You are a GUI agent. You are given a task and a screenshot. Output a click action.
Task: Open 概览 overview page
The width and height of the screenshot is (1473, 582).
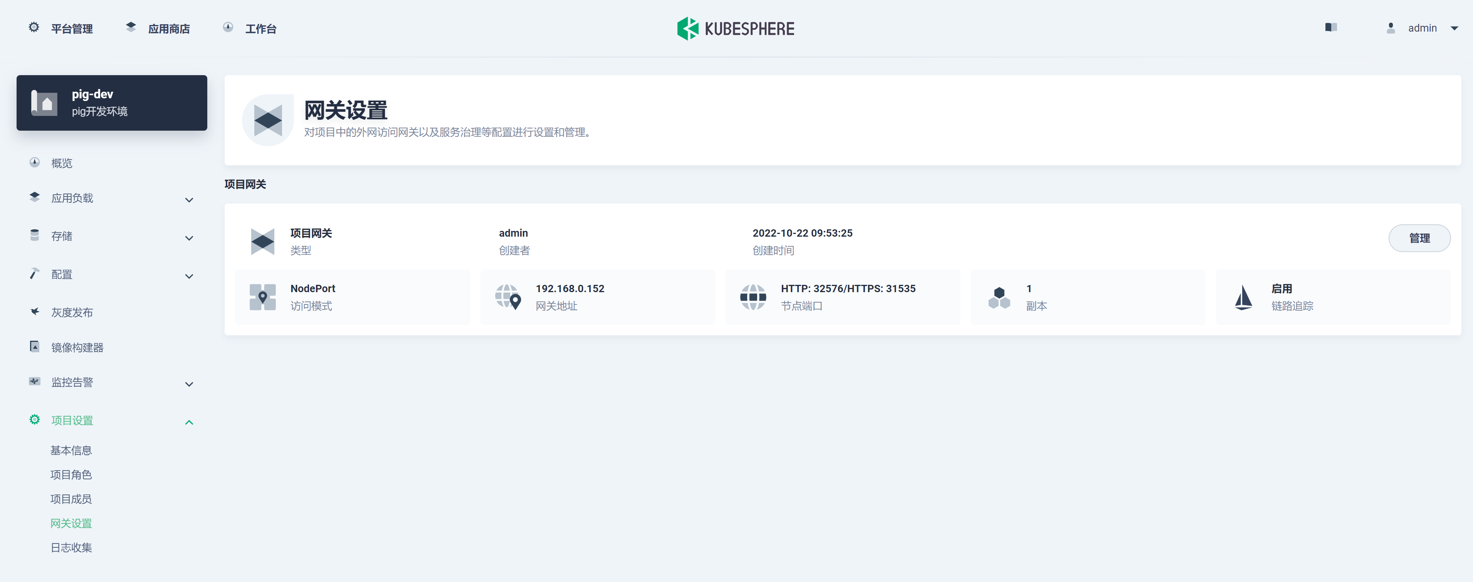pos(62,163)
